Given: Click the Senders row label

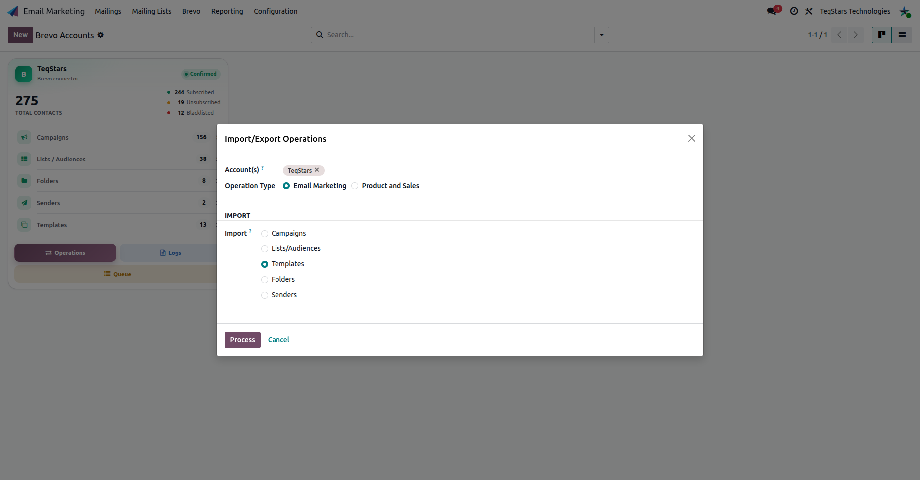Looking at the screenshot, I should (x=48, y=203).
